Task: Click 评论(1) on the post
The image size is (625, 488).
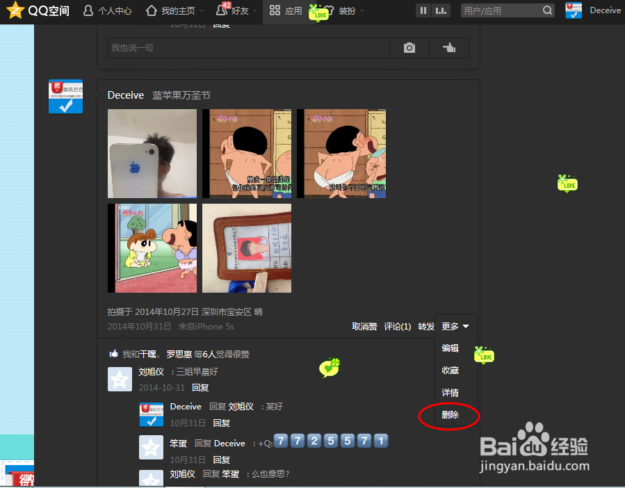Action: pyautogui.click(x=398, y=327)
